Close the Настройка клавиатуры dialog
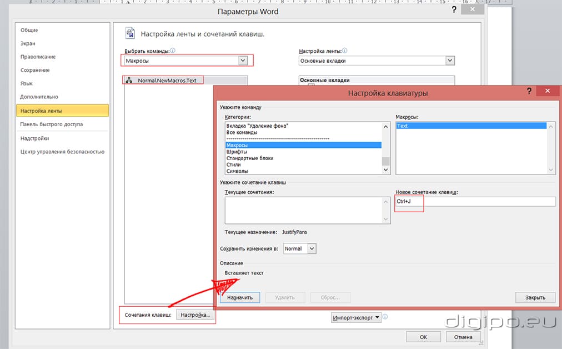Screen dimensions: 562x349 click(548, 91)
